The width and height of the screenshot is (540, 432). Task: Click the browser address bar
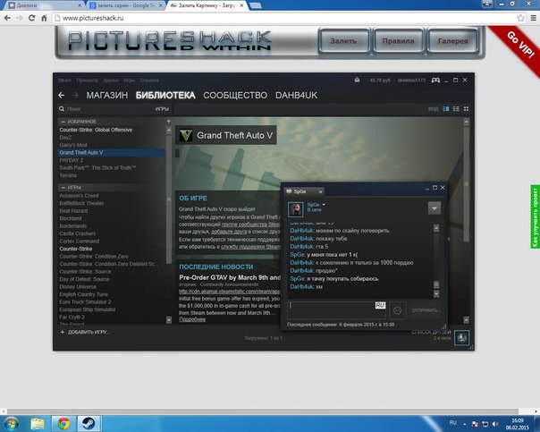tap(286, 18)
